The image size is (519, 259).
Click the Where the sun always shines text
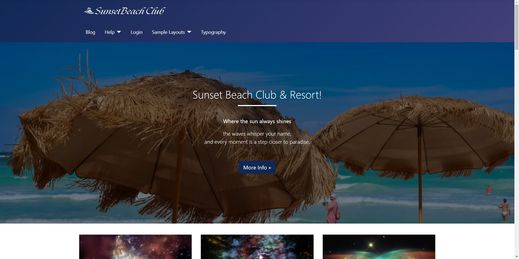[257, 121]
